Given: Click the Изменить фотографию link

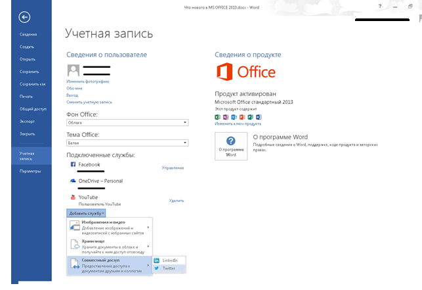Looking at the screenshot, I should [x=88, y=82].
